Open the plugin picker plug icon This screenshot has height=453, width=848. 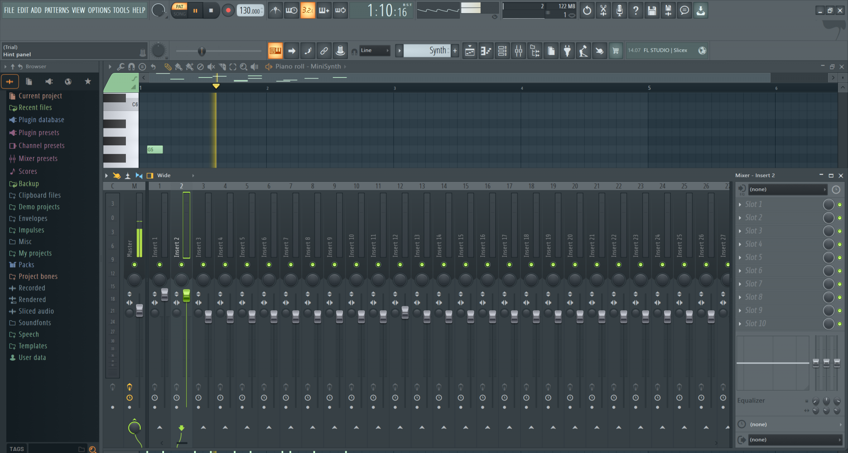pyautogui.click(x=567, y=51)
